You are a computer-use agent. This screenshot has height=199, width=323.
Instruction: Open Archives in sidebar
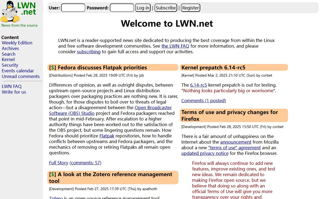tap(10, 48)
